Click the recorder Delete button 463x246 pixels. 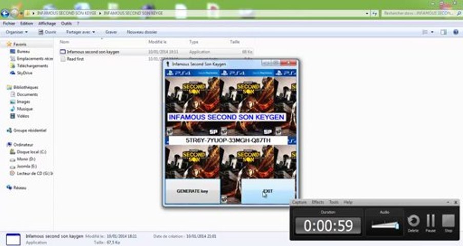(x=413, y=223)
